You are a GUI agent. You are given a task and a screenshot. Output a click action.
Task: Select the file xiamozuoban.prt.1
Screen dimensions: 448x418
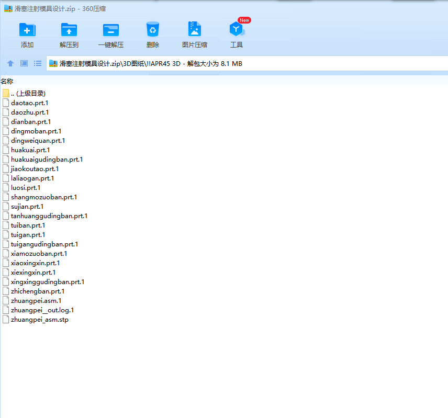39,254
